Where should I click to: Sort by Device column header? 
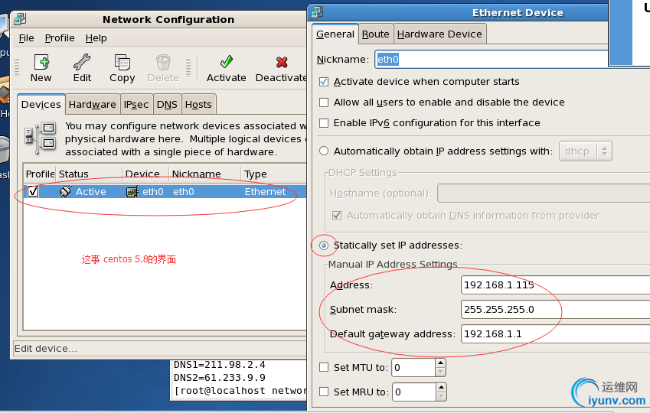click(145, 174)
